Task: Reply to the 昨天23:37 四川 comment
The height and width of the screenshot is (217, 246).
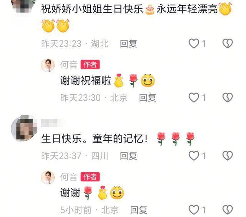Action: click(x=128, y=156)
